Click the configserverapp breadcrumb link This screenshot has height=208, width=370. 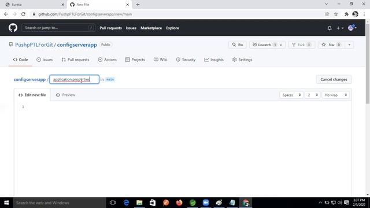[x=29, y=80]
